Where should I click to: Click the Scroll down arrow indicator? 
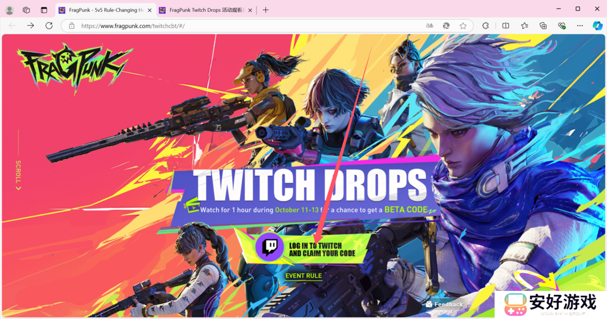pyautogui.click(x=19, y=188)
